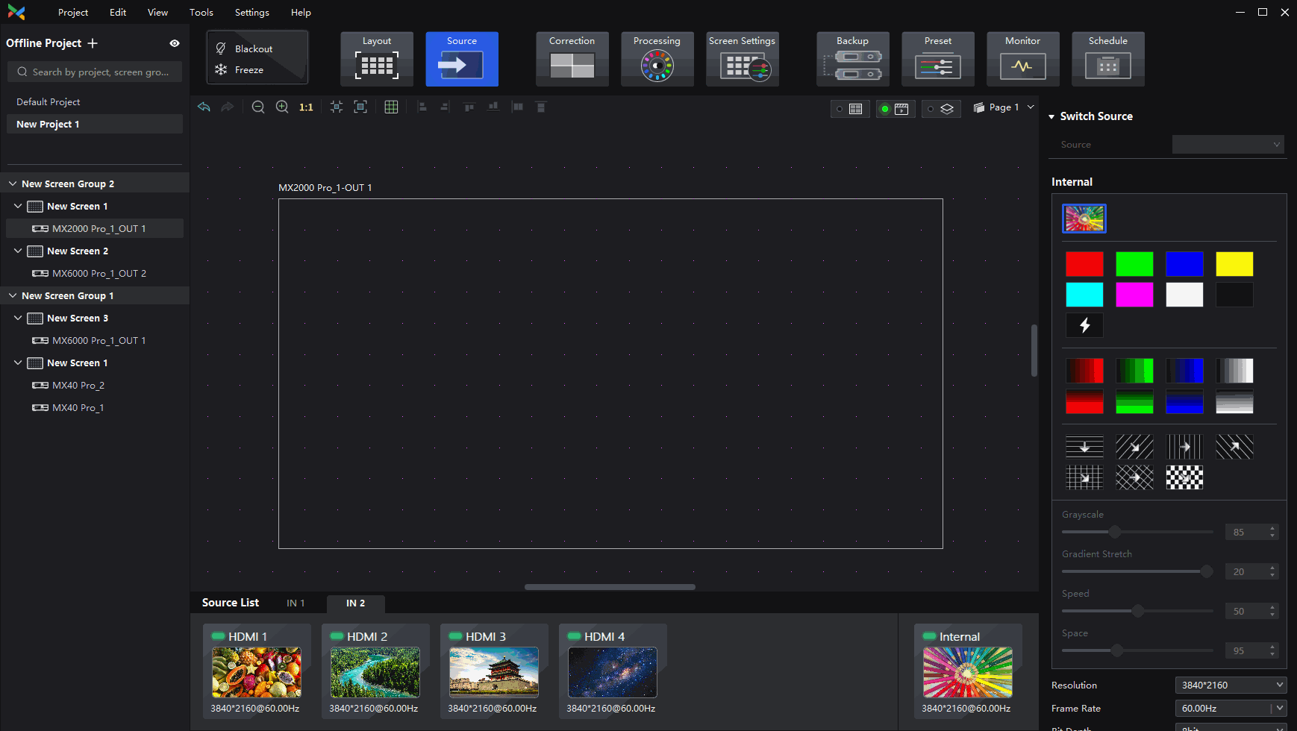The width and height of the screenshot is (1297, 731).
Task: Pick the yellow color swatch
Action: [x=1234, y=264]
